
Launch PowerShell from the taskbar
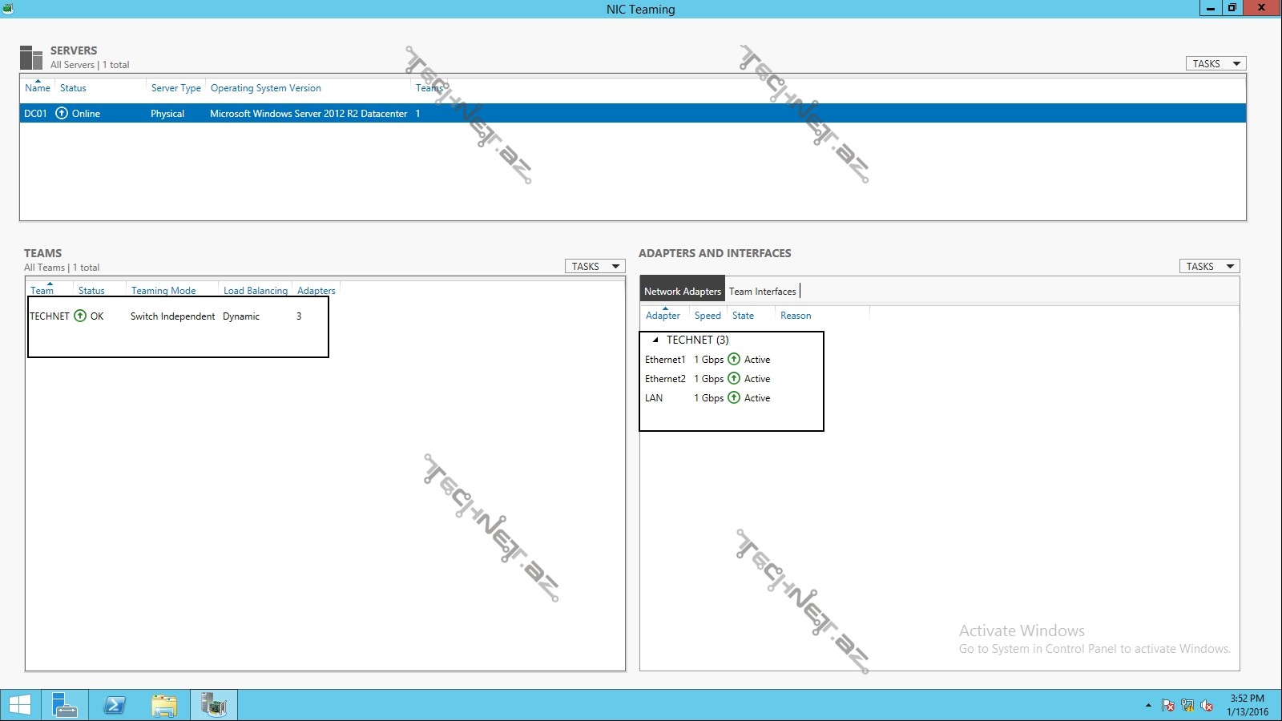(115, 705)
